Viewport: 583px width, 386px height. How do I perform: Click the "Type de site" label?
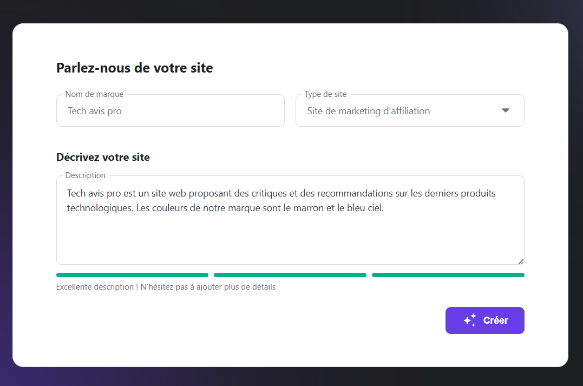(325, 94)
